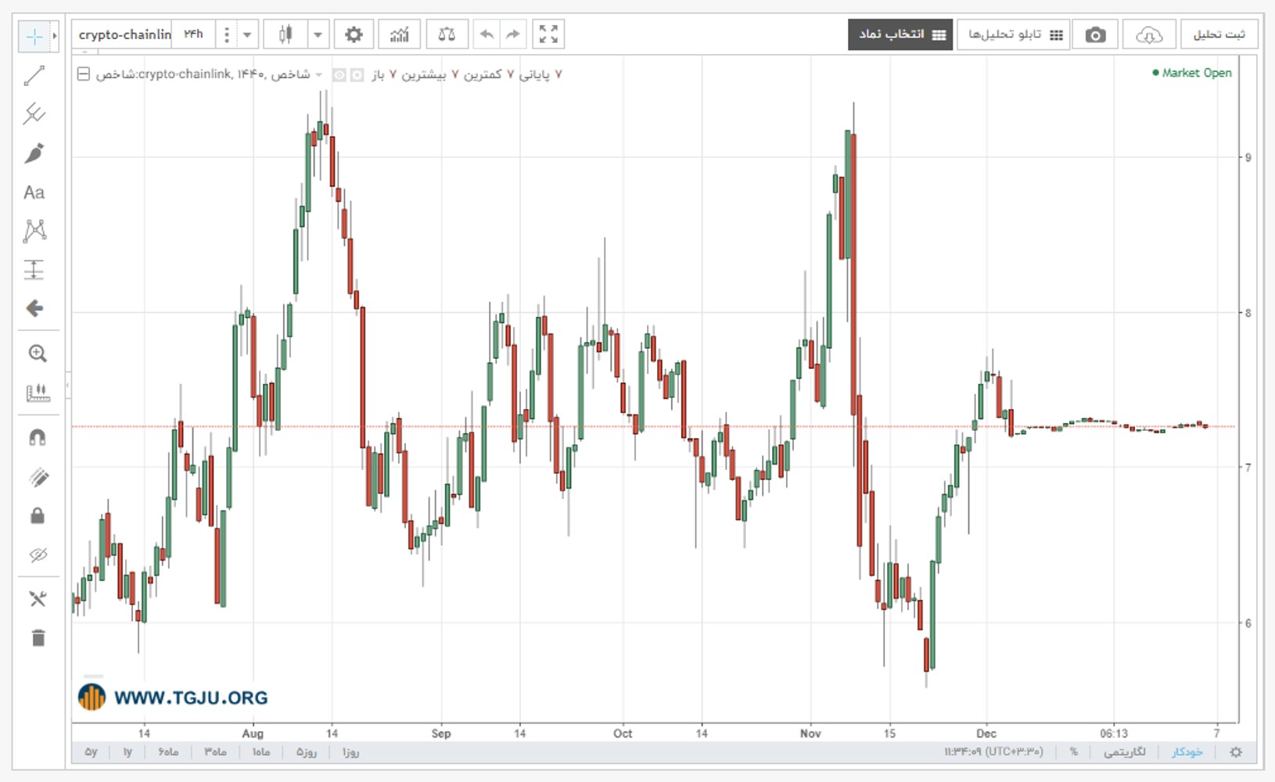Select the brush drawing tool
Screen dimensions: 1275x782
pos(34,153)
